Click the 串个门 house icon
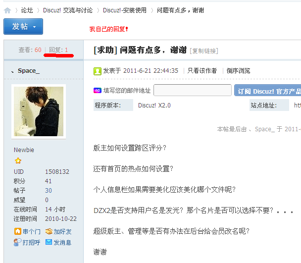Image resolution: width=301 pixels, height=263 pixels. pos(18,231)
